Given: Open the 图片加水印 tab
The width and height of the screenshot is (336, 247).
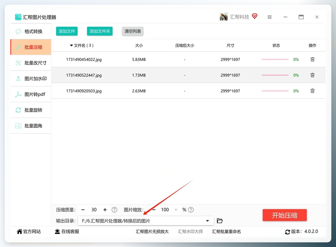Looking at the screenshot, I should tap(31, 78).
